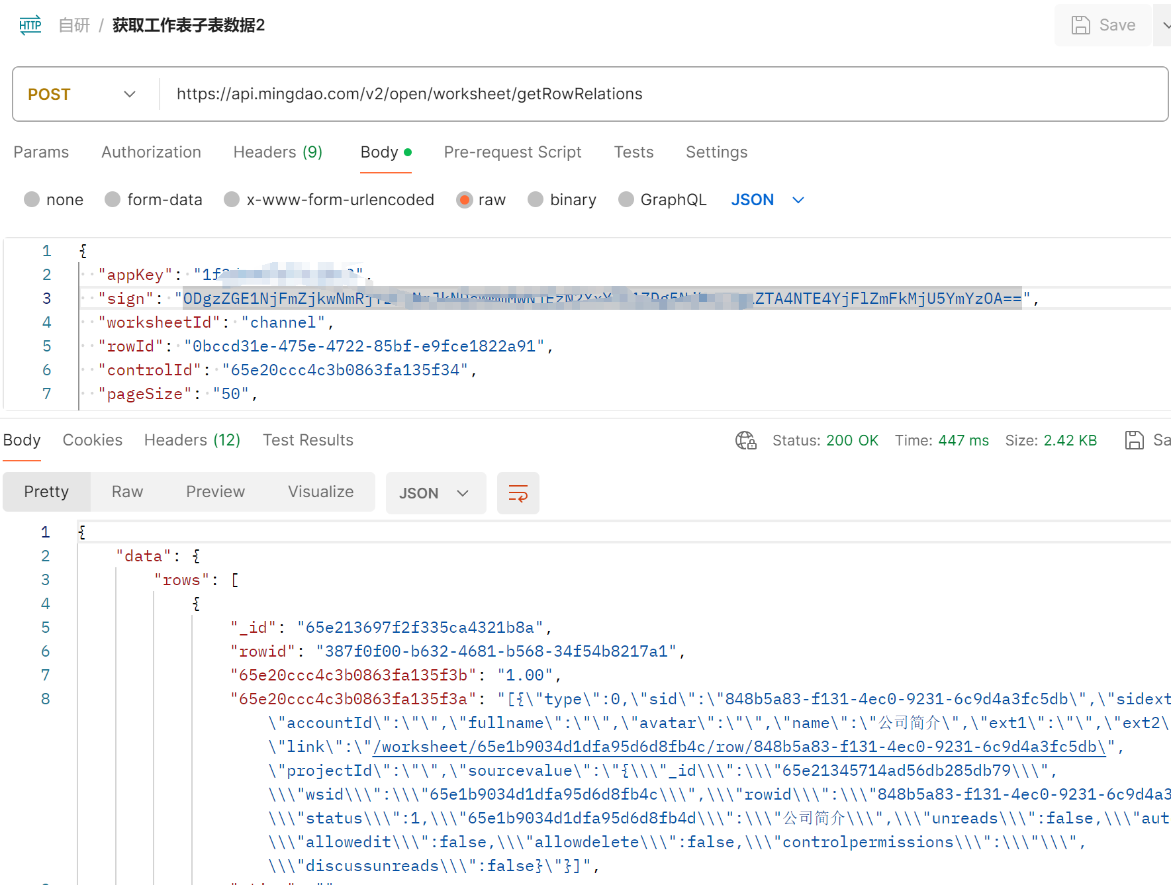The height and width of the screenshot is (885, 1171).
Task: Switch to the Visualize response view
Action: click(x=320, y=492)
